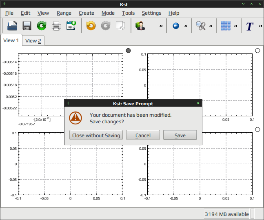Expand toolbar overflow after zoom icon

[211, 26]
